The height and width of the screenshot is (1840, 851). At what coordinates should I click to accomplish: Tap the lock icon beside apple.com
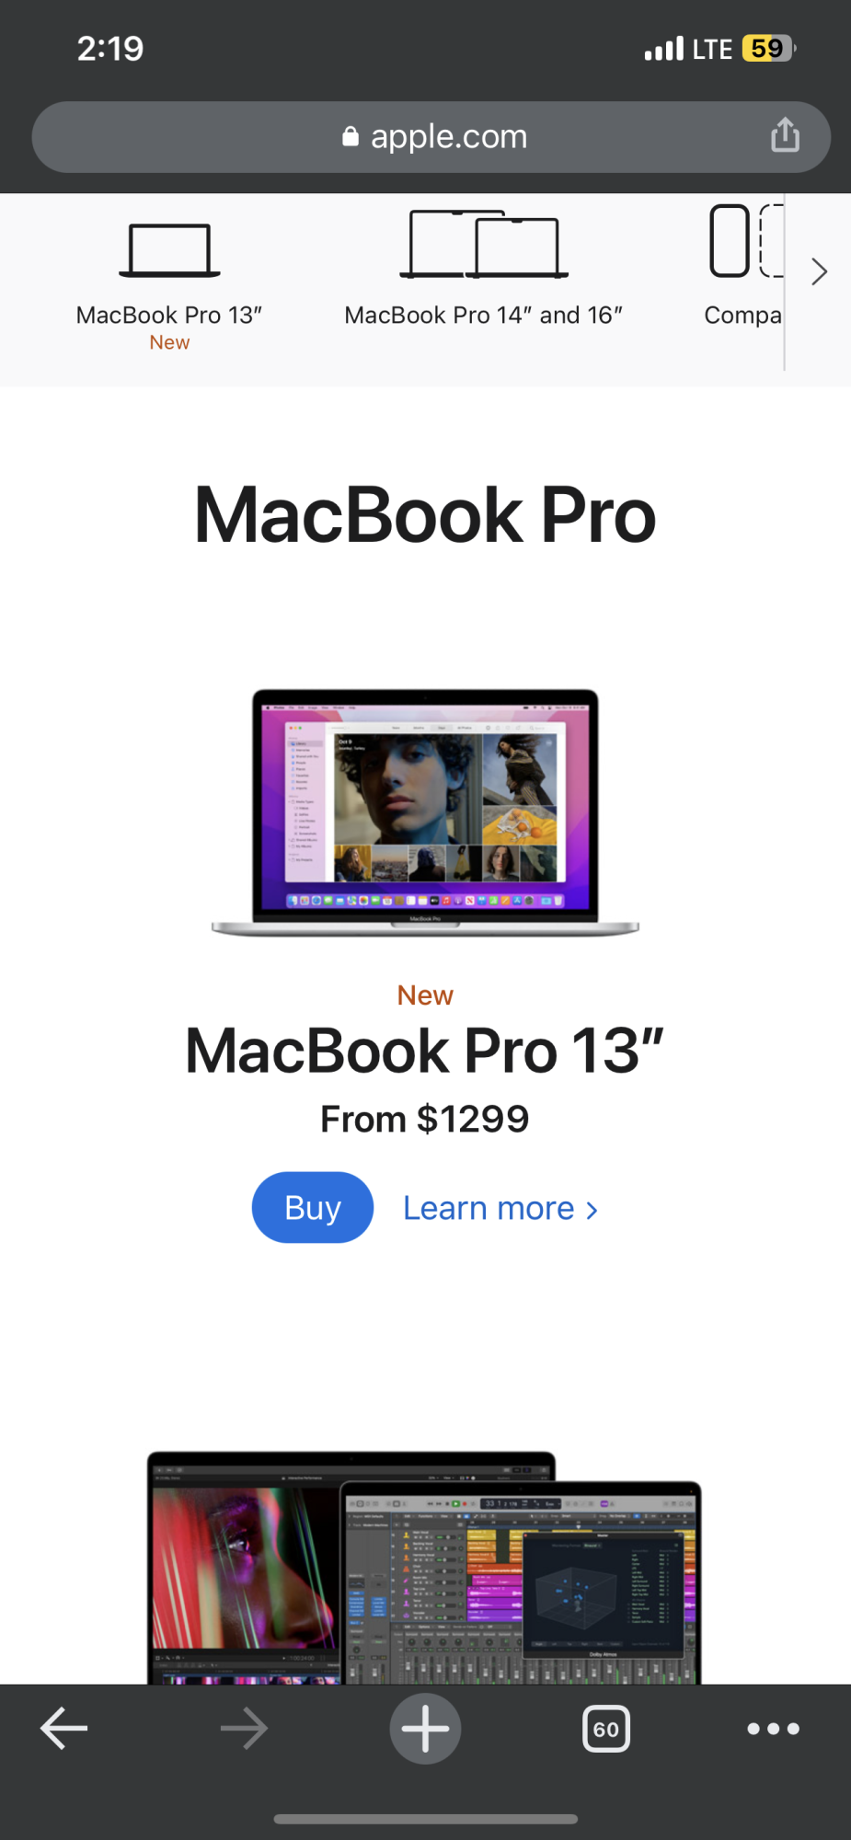click(351, 137)
